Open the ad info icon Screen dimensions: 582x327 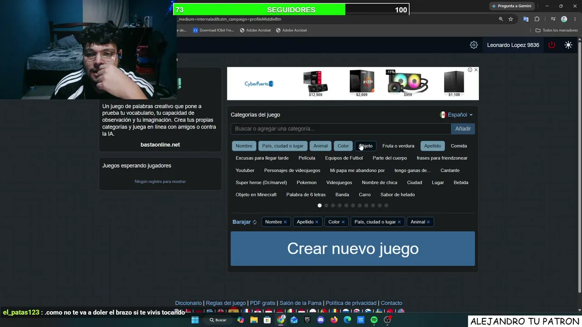[x=470, y=70]
